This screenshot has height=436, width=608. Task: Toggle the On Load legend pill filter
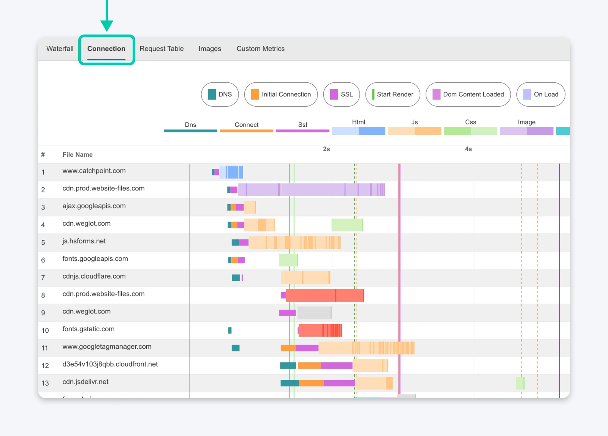click(x=541, y=94)
